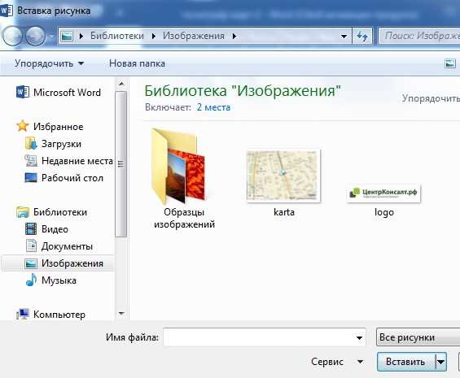Viewport: 460px width, 378px height.
Task: Expand the address bar history dropdown
Action: pyautogui.click(x=344, y=37)
